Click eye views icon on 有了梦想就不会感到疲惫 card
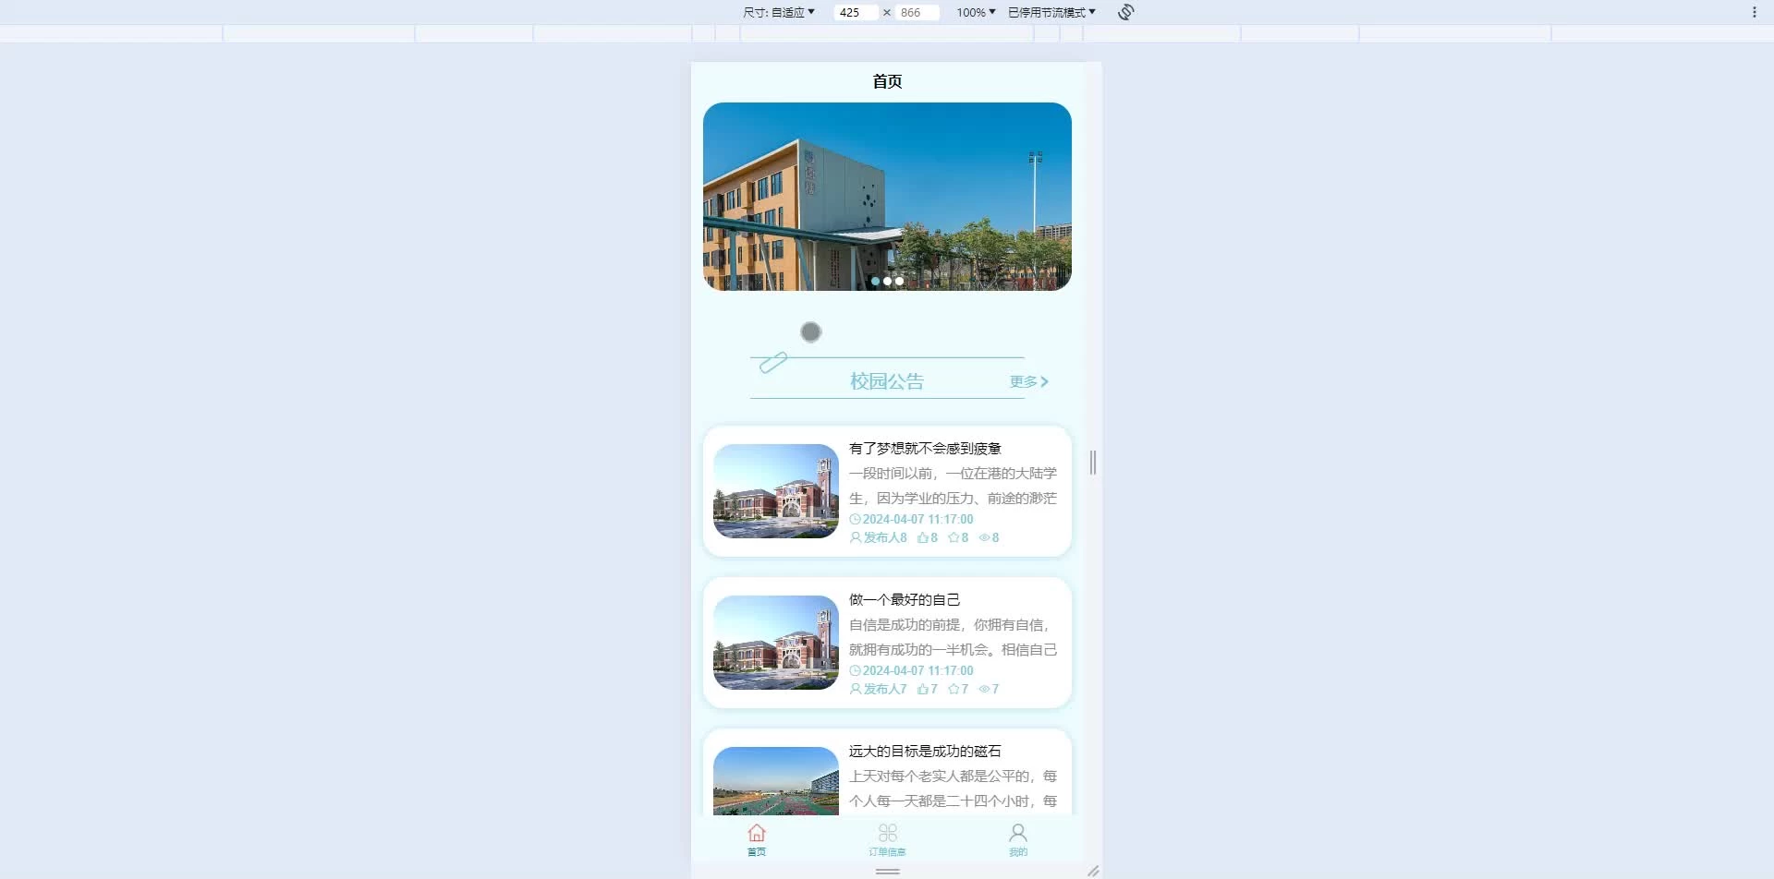Screen dimensions: 1774x879 point(984,537)
